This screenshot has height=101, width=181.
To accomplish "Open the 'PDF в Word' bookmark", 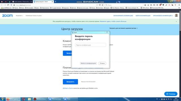I will point(145,8).
